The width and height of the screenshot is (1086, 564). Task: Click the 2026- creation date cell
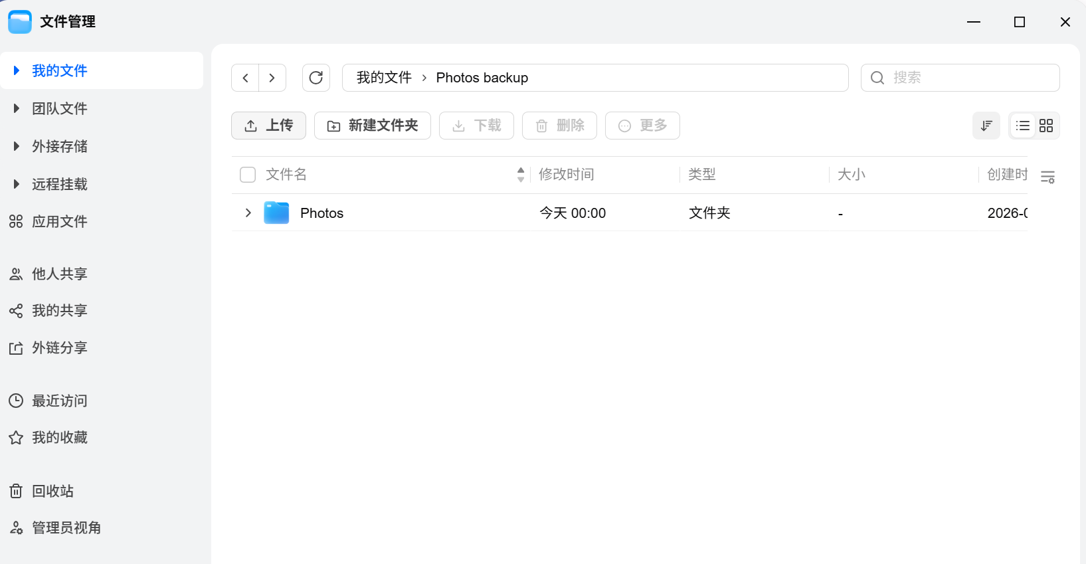click(1008, 213)
